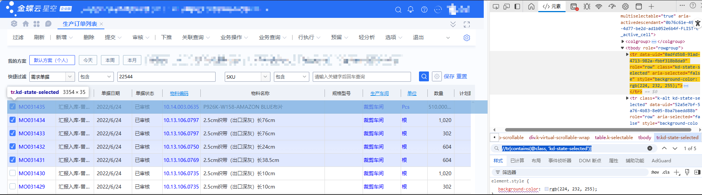Select the 元素 DevTools tab
Image resolution: width=702 pixels, height=195 pixels.
pos(552,6)
